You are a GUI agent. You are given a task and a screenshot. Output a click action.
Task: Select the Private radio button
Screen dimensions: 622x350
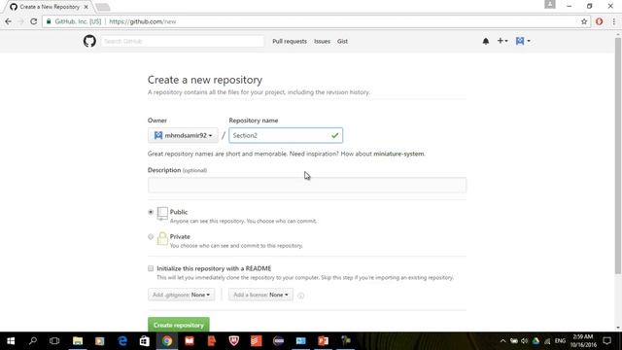point(151,236)
